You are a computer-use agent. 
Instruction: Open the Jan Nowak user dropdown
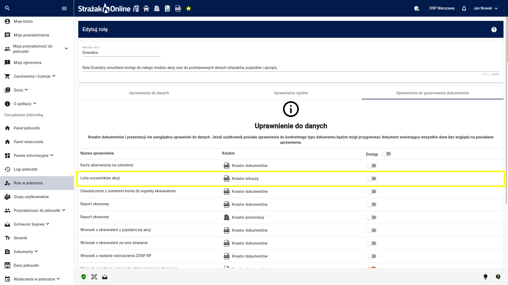coord(486,8)
